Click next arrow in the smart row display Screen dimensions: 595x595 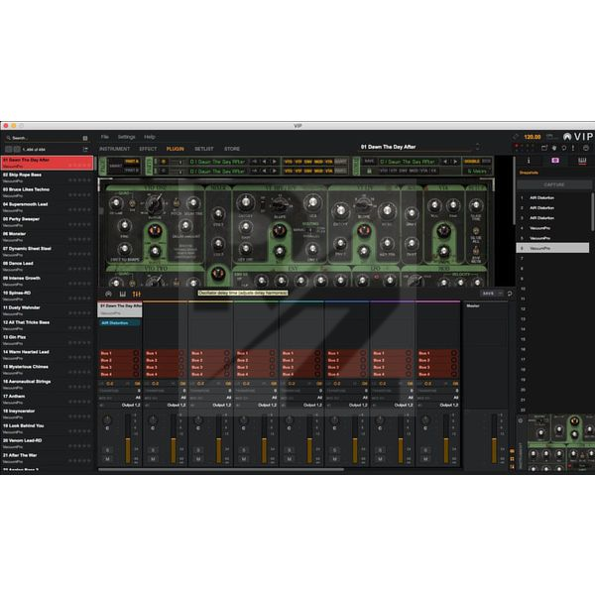(x=455, y=162)
